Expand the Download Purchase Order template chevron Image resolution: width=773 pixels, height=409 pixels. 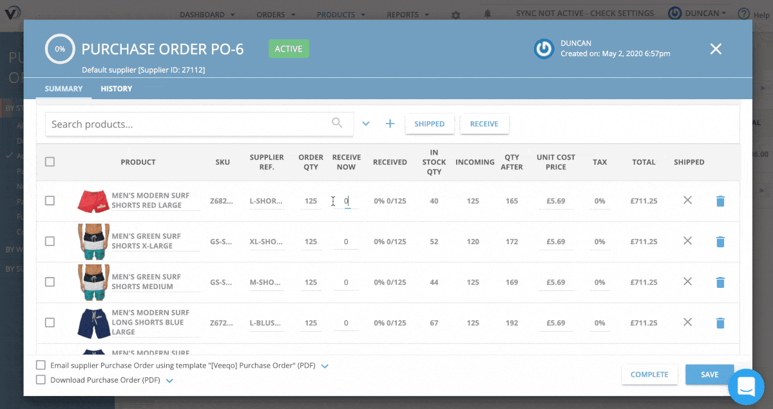tap(169, 380)
